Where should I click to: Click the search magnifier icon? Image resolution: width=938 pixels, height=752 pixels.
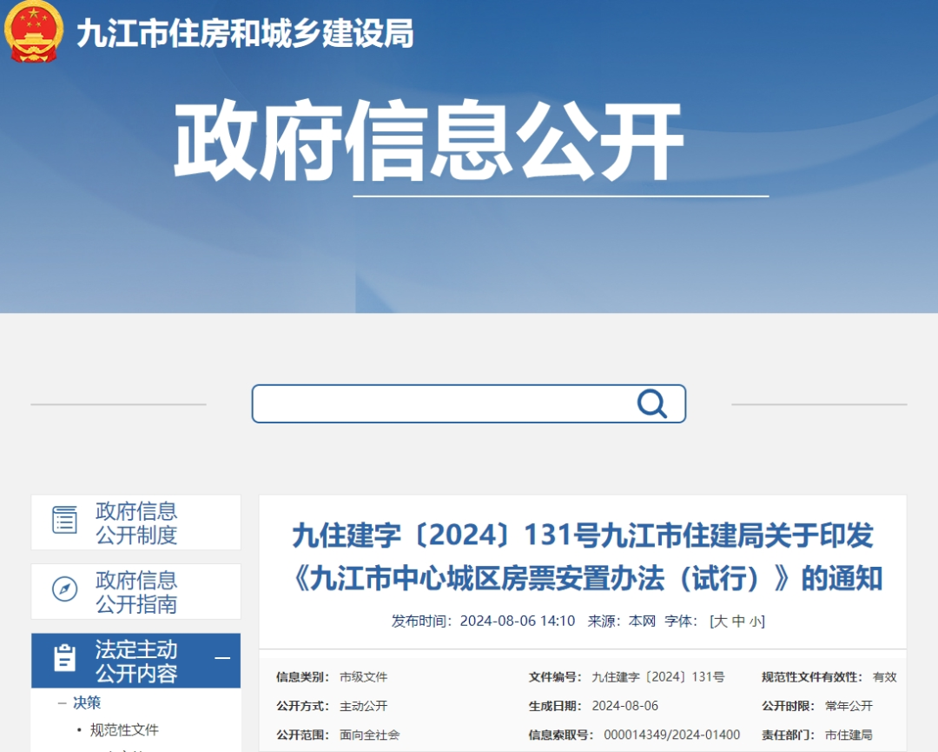651,403
